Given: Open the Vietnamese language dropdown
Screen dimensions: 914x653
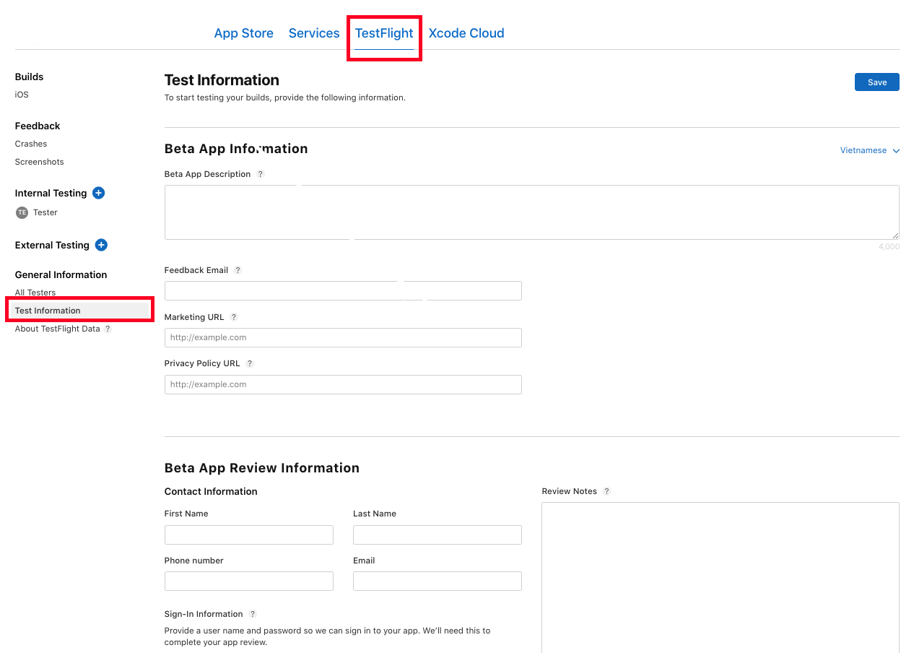Looking at the screenshot, I should 869,150.
